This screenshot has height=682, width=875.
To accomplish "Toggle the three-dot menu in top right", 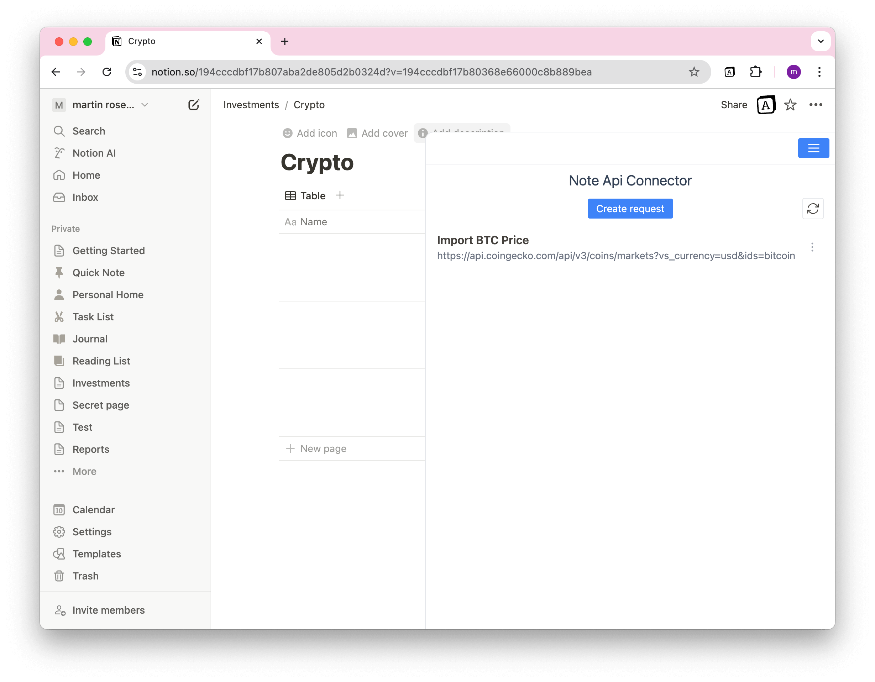I will [x=816, y=105].
